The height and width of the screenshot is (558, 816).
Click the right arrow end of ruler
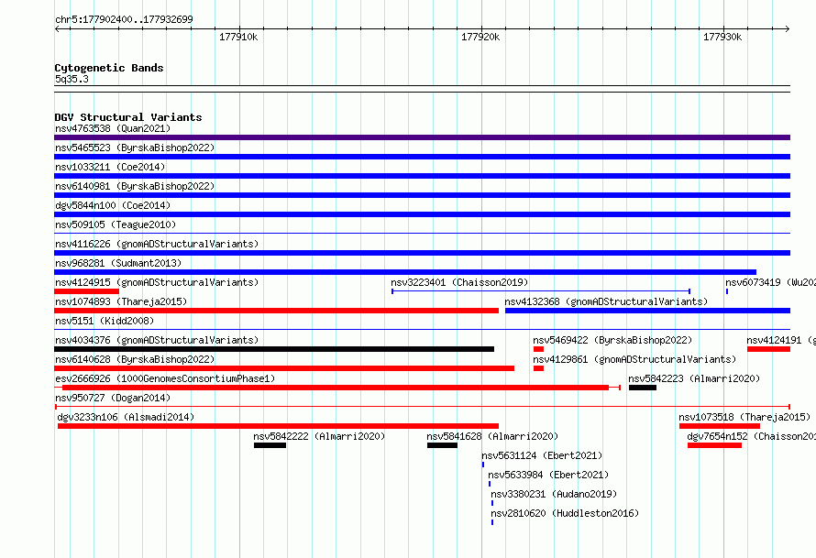coord(788,28)
